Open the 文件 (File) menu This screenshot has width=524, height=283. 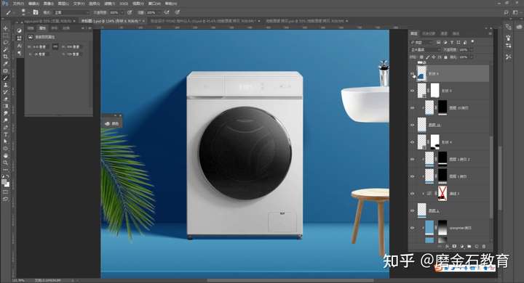pyautogui.click(x=17, y=4)
